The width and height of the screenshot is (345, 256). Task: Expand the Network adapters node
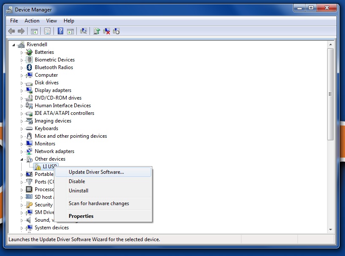pos(22,151)
